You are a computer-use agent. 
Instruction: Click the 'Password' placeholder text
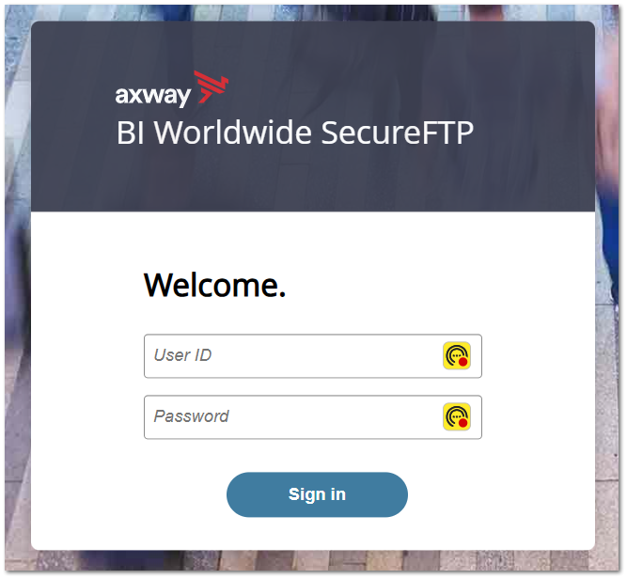point(191,416)
